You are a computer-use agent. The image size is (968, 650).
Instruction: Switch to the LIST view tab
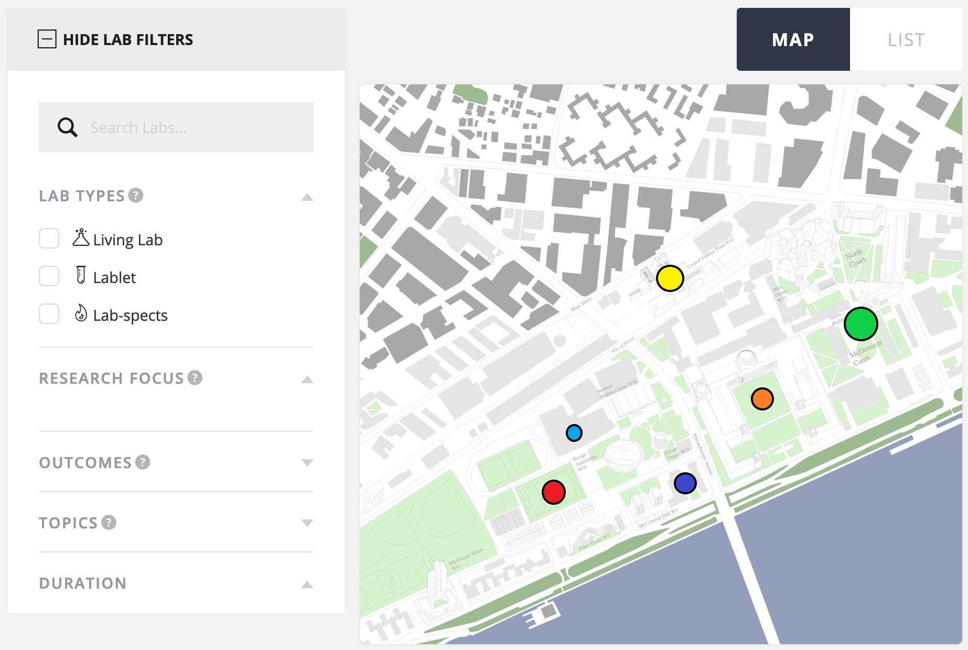tap(906, 39)
